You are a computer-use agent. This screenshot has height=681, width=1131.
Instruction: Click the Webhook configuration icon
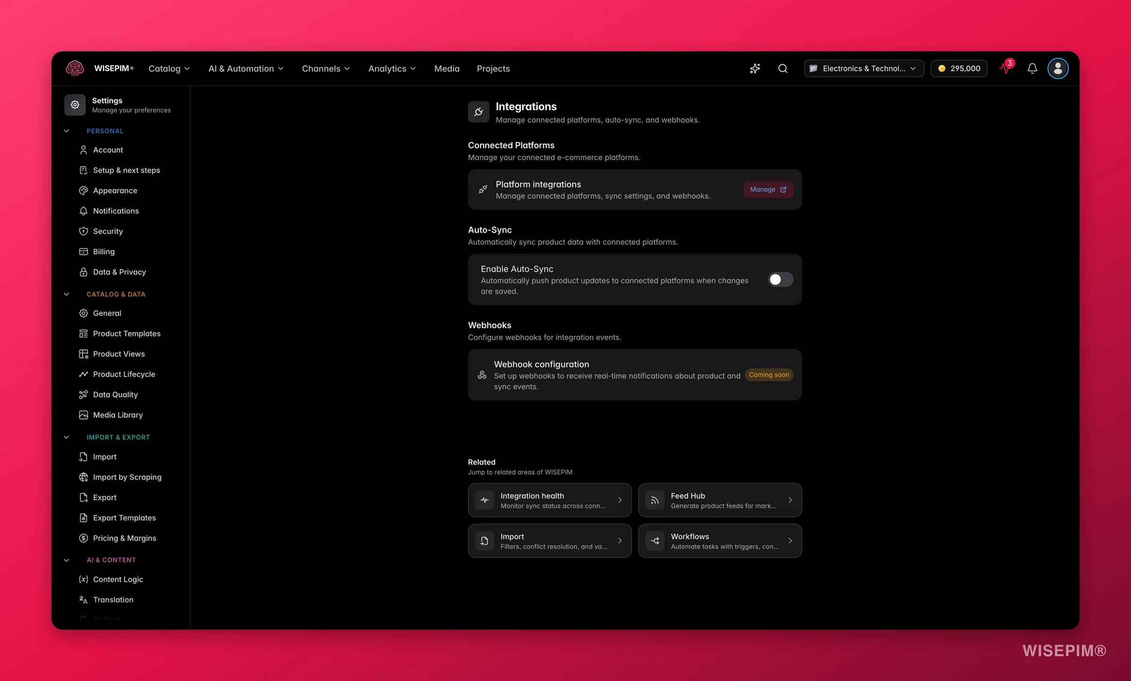click(x=482, y=375)
